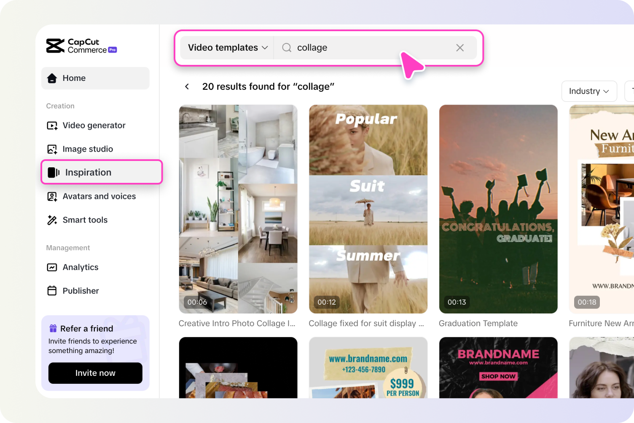Click the Analytics chart icon
This screenshot has width=634, height=423.
[51, 267]
